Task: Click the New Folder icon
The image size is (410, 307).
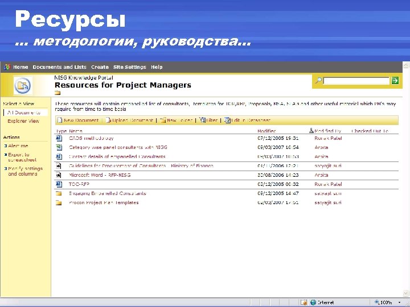Action: (x=163, y=121)
